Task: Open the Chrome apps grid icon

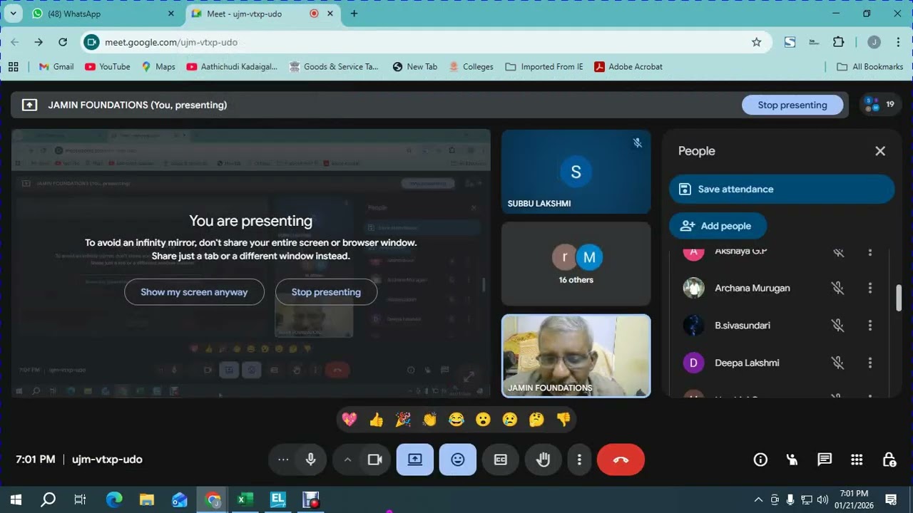Action: pyautogui.click(x=13, y=66)
